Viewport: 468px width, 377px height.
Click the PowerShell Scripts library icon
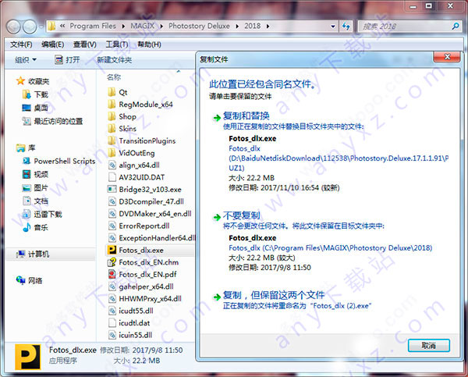point(27,161)
